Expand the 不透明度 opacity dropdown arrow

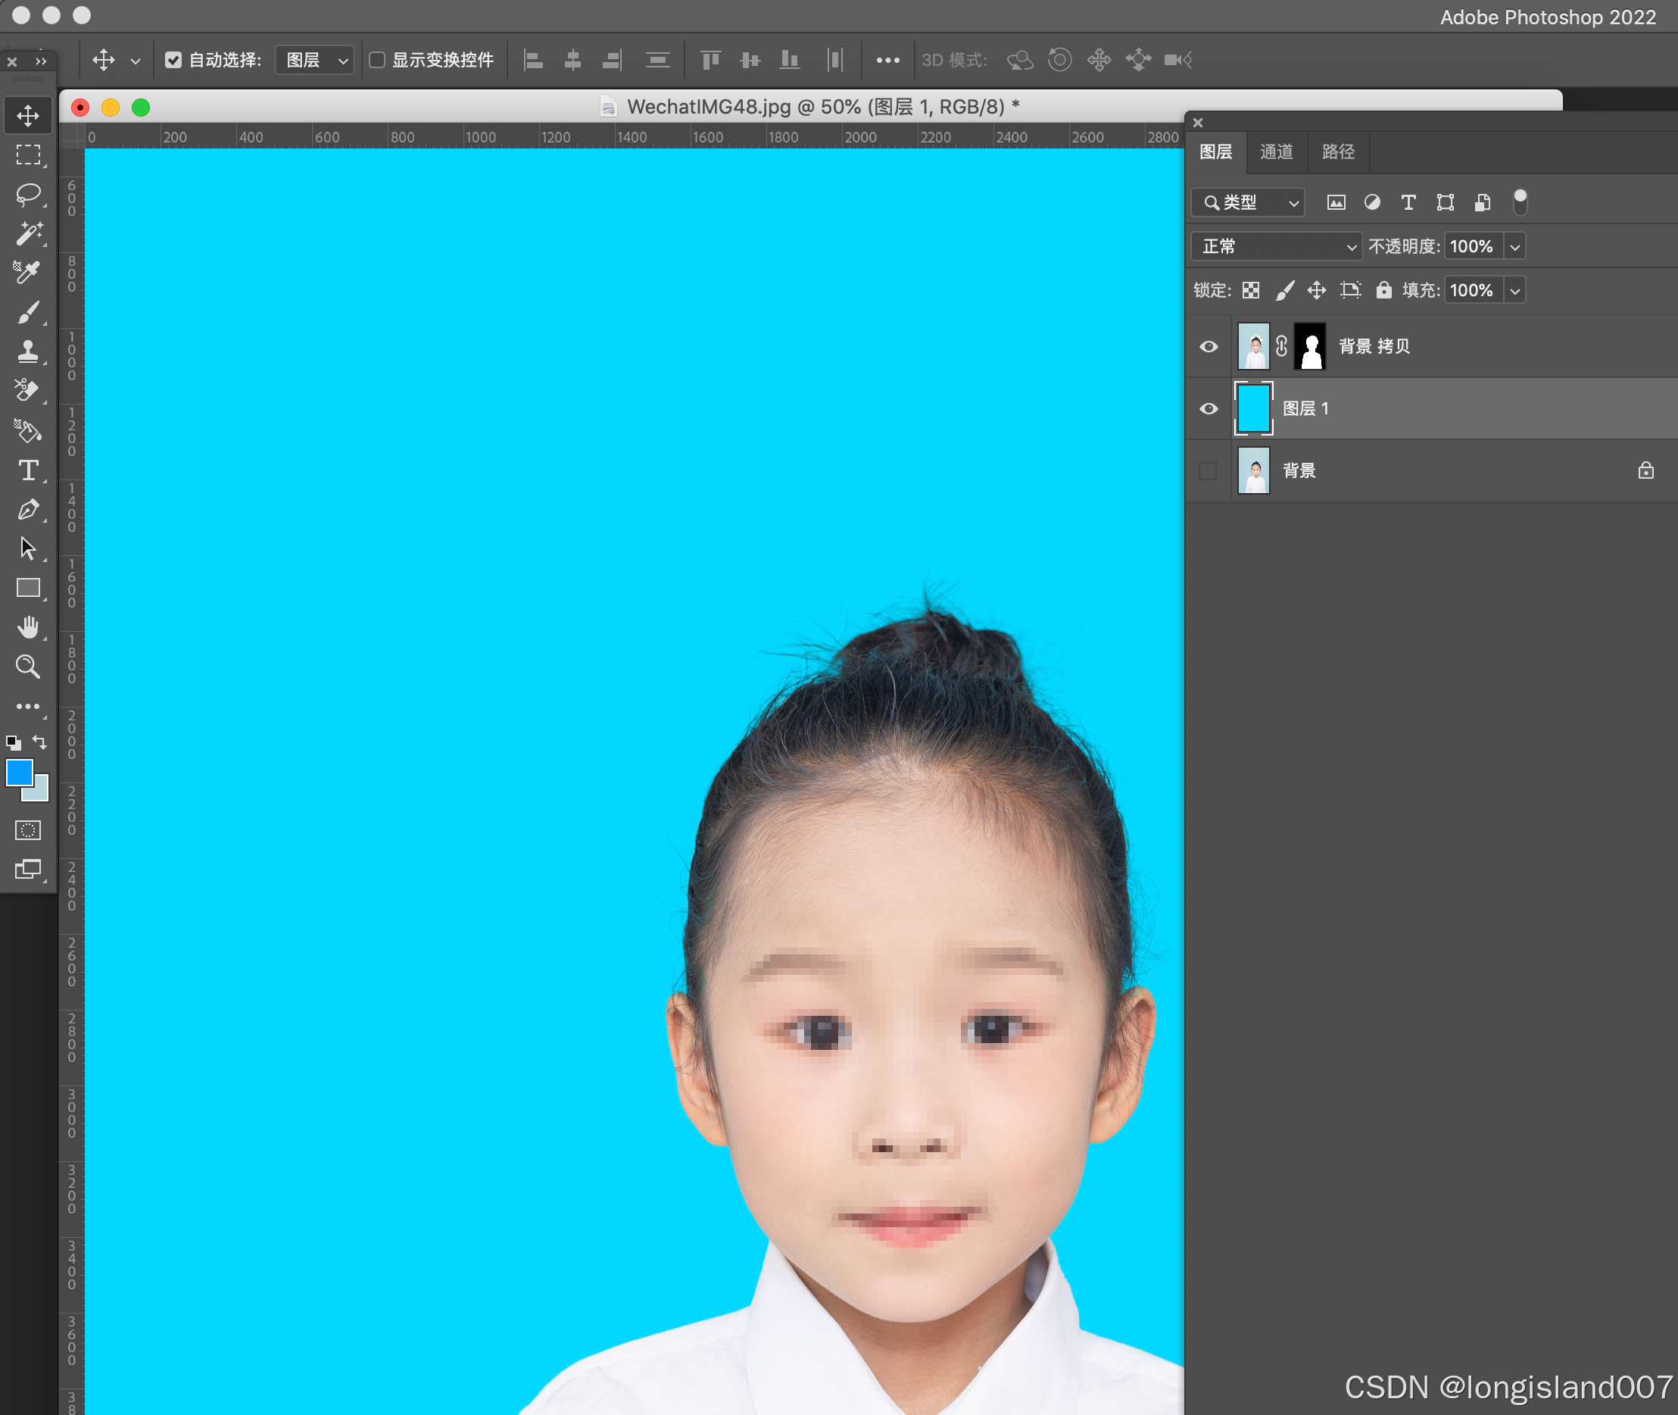(x=1514, y=246)
